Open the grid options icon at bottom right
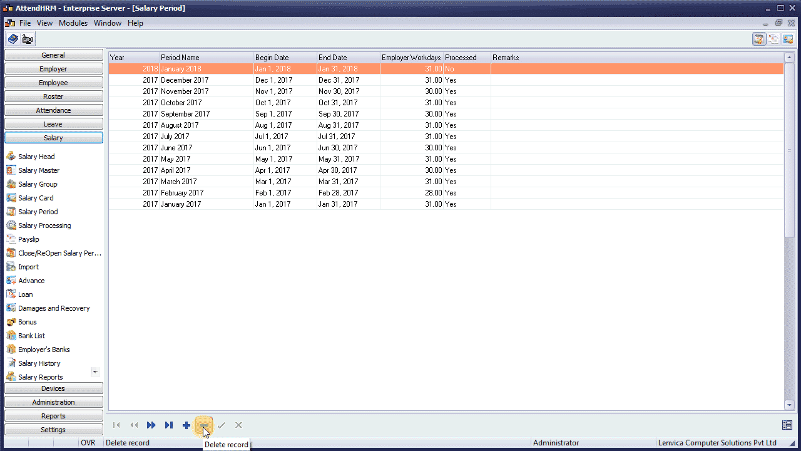Image resolution: width=801 pixels, height=451 pixels. coord(787,425)
